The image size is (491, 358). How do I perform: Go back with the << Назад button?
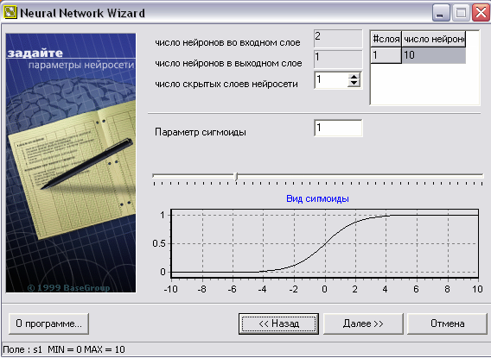click(x=278, y=323)
